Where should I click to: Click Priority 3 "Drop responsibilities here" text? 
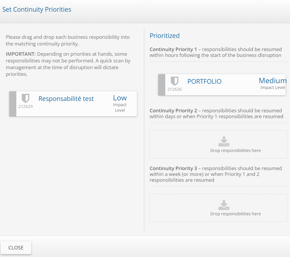click(235, 214)
